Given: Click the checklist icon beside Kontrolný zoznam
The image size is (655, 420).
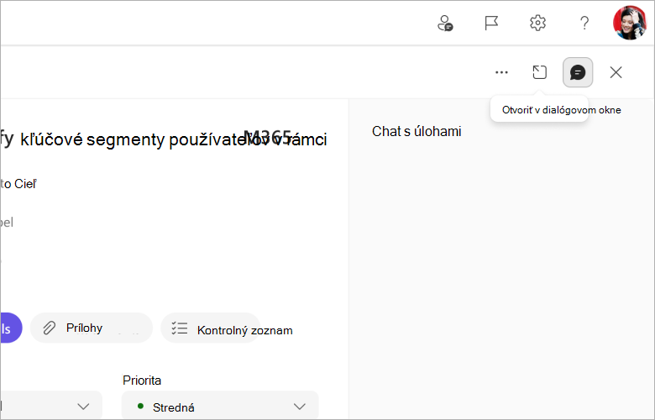Looking at the screenshot, I should coord(180,328).
